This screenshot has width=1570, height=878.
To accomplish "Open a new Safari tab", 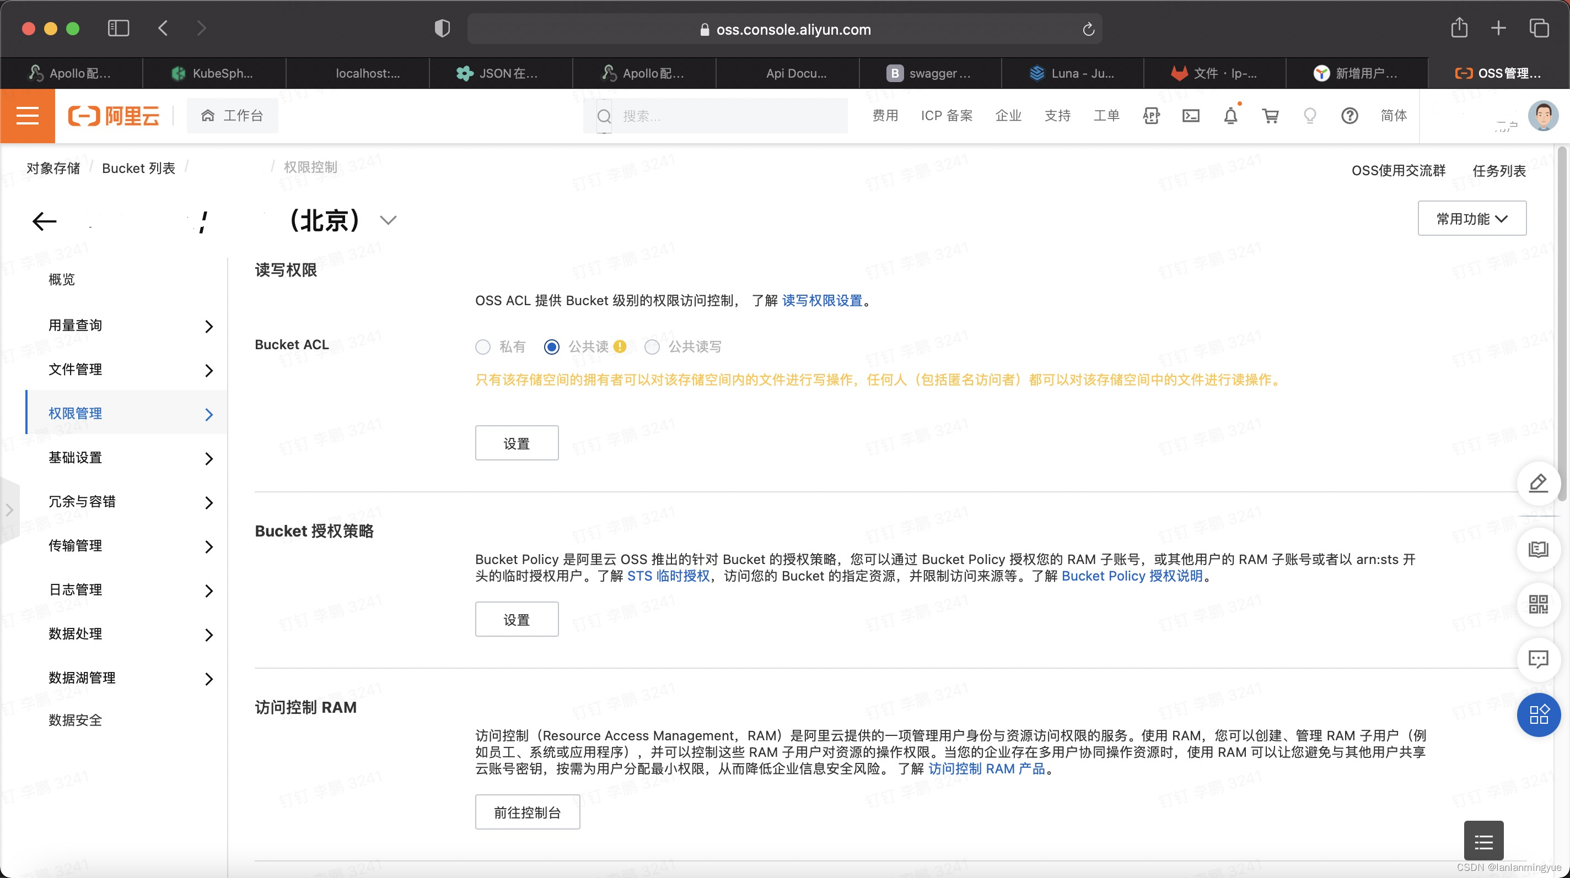I will (x=1498, y=28).
